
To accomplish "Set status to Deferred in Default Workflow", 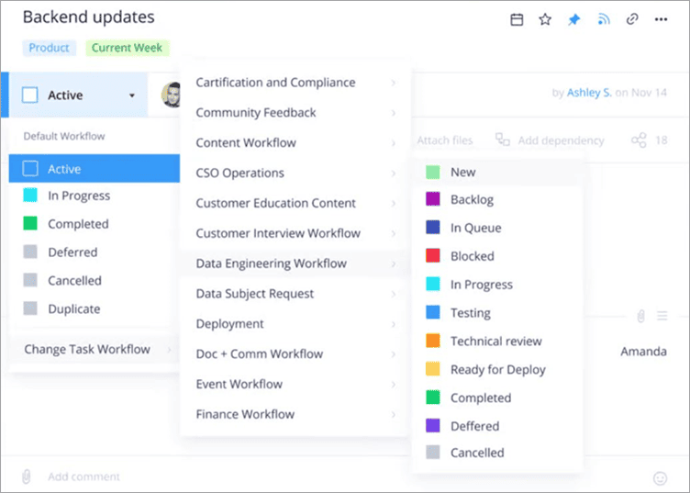I will click(x=95, y=252).
